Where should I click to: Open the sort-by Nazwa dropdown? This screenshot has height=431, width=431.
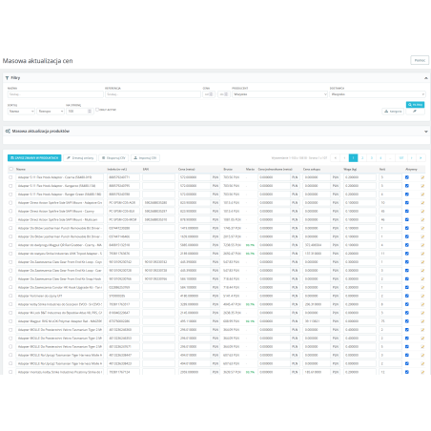tap(21, 112)
